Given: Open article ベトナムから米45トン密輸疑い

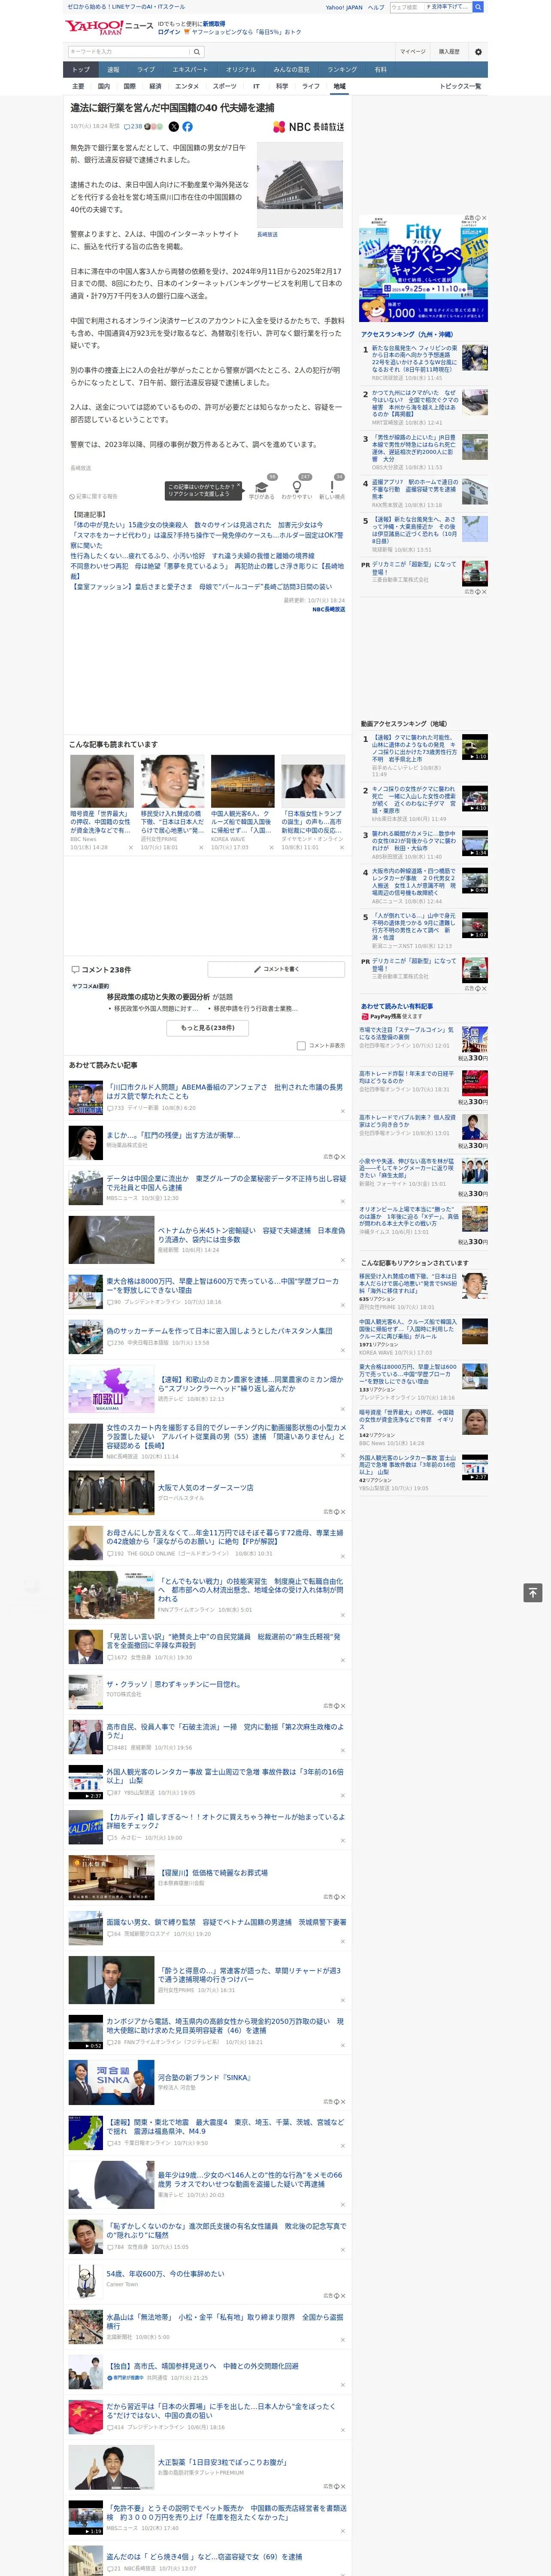Looking at the screenshot, I should point(251,1235).
